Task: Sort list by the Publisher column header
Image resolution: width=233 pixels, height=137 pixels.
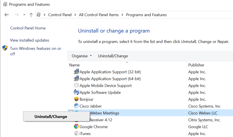Action: pos(196,65)
